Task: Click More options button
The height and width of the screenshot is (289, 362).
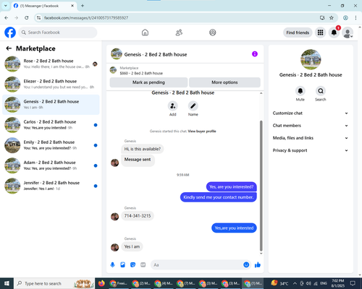Action: 224,82
